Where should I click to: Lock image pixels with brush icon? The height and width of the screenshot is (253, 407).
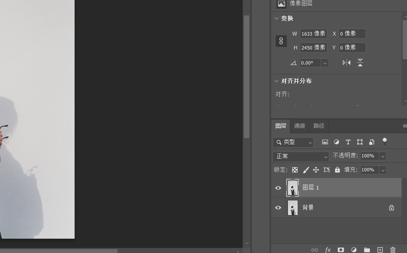pos(306,170)
